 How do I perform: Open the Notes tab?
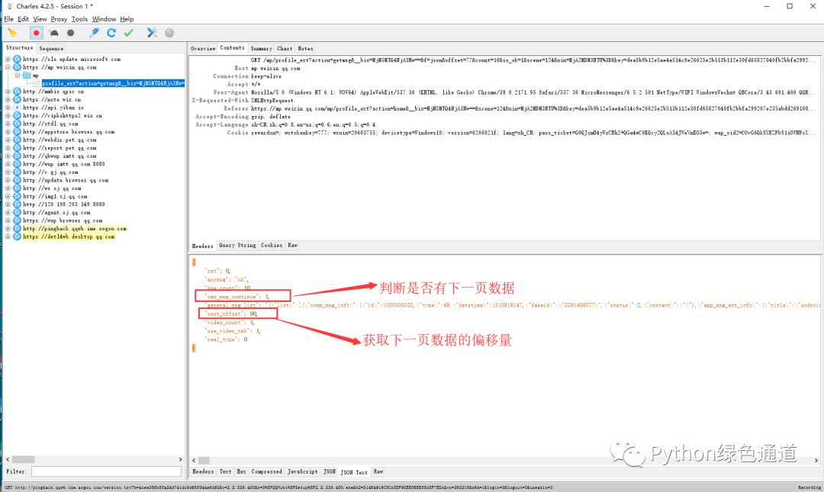tap(304, 48)
